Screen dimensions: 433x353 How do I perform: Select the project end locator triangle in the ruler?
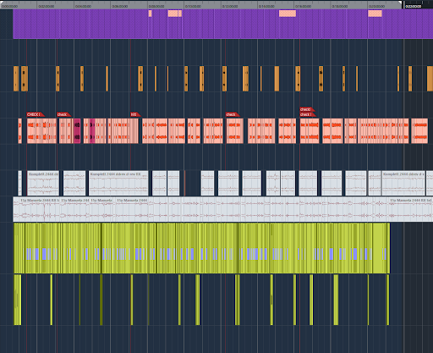click(400, 3)
